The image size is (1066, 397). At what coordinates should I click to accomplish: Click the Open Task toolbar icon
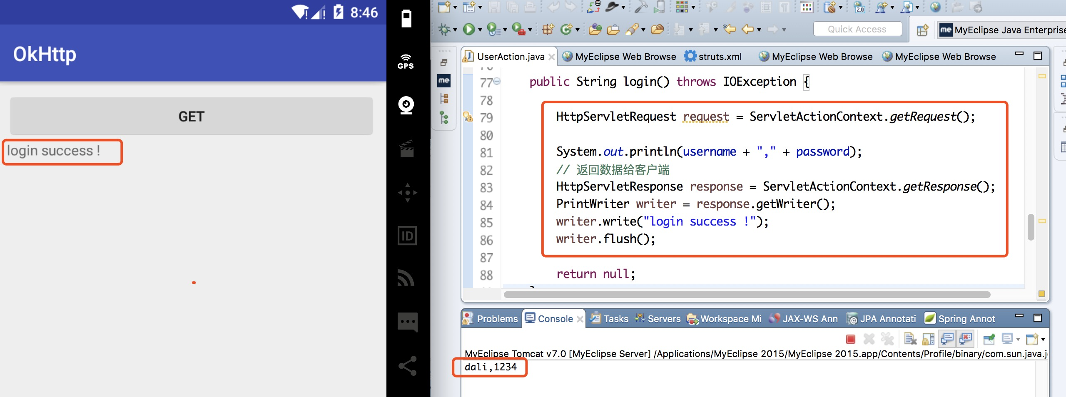pos(613,29)
